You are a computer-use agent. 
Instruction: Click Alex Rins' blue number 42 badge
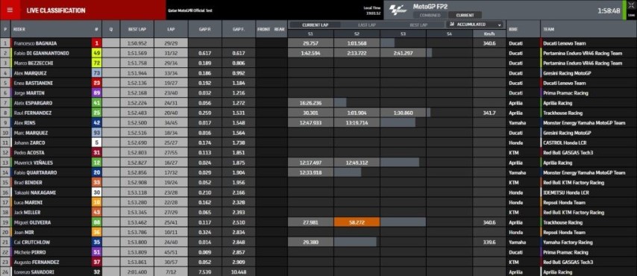97,123
